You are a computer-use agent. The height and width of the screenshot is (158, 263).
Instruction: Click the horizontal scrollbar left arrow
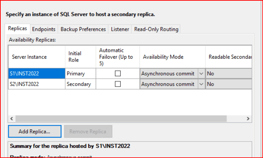(x=12, y=119)
